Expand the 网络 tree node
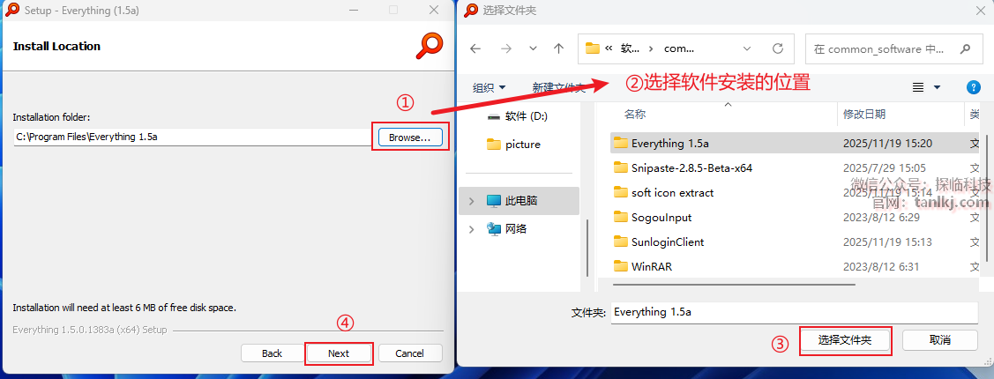Image resolution: width=994 pixels, height=379 pixels. pos(471,229)
